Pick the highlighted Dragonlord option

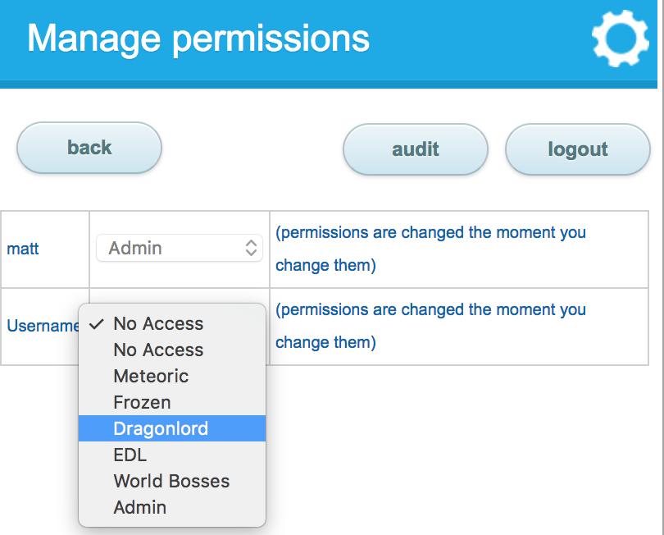pos(161,429)
